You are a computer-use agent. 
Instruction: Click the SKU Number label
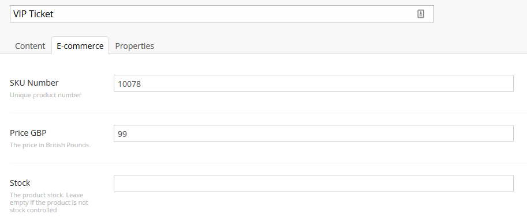click(x=34, y=83)
